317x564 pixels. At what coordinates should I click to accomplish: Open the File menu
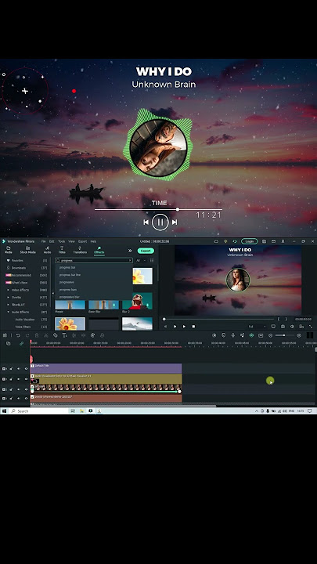click(43, 241)
